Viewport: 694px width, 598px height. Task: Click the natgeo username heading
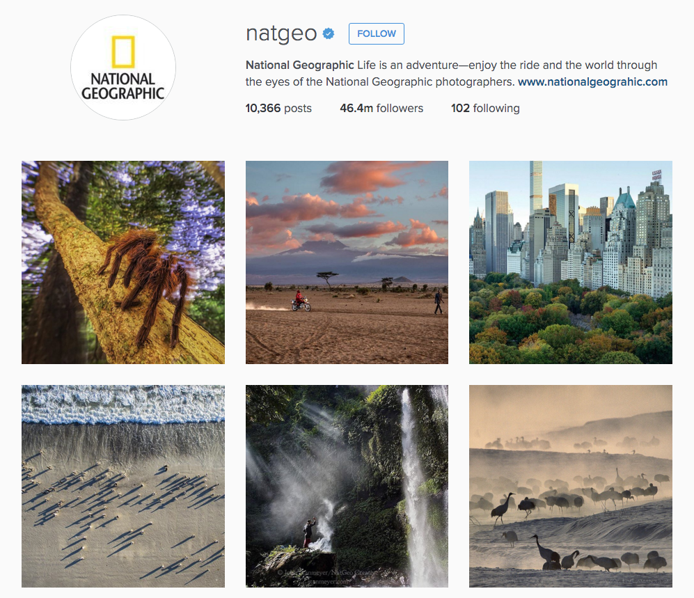(281, 33)
